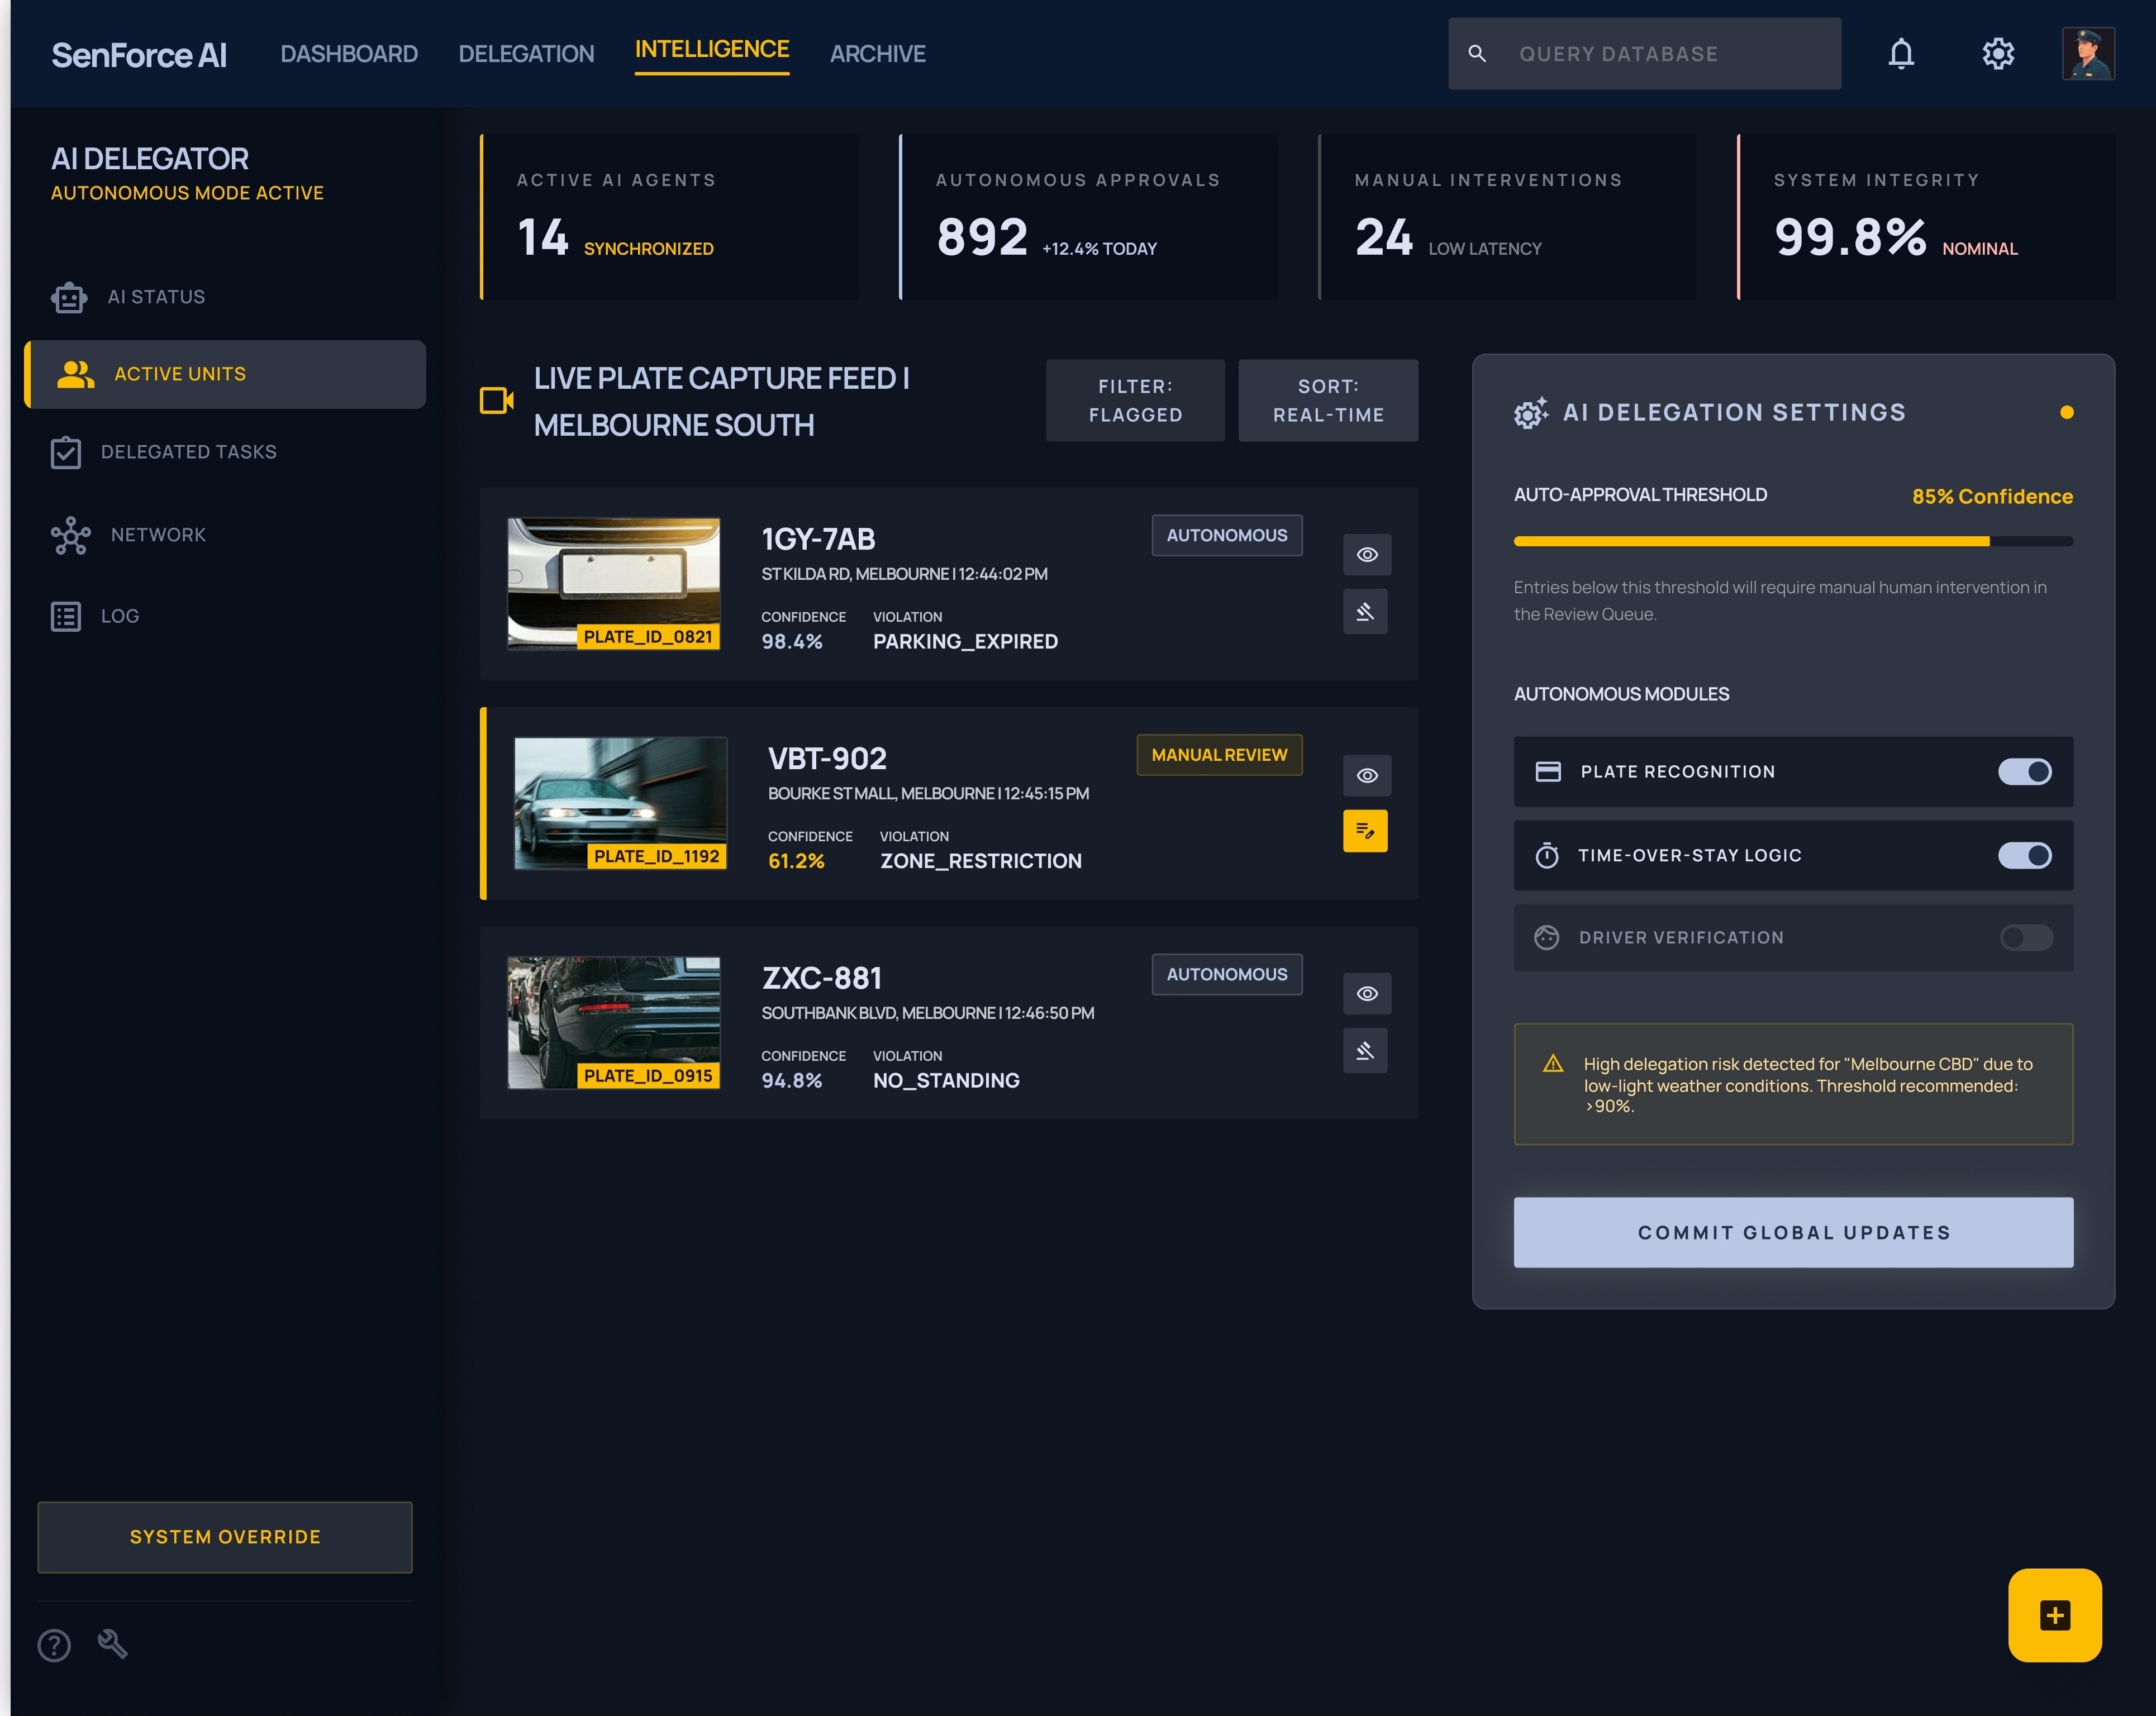Switch to the Delegation tab
The image size is (2156, 1716).
(x=526, y=54)
